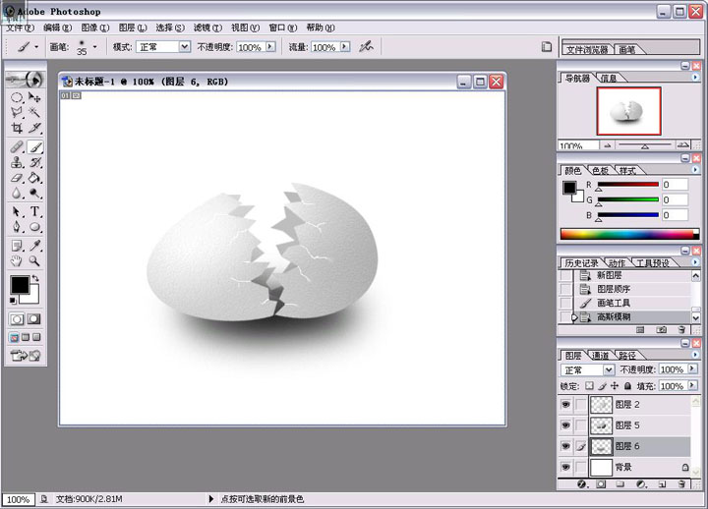708x509 pixels.
Task: Select the 高斯模糊 history state
Action: pyautogui.click(x=616, y=316)
